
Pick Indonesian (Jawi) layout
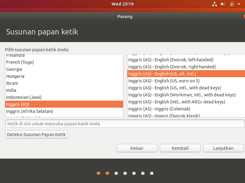click(x=64, y=97)
